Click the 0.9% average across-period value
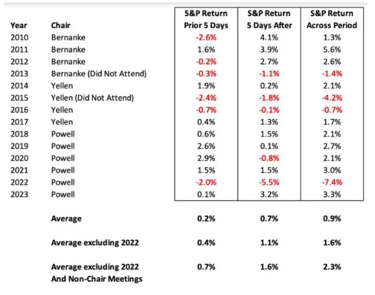This screenshot has width=375, height=295. pos(332,218)
